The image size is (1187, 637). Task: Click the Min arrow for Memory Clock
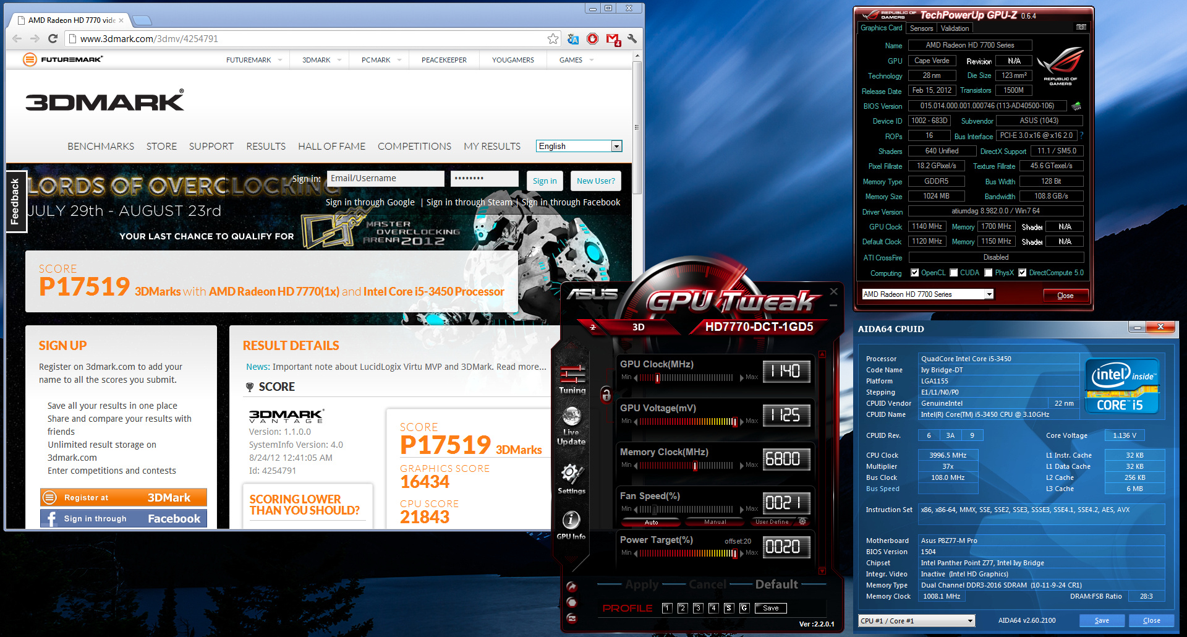636,465
